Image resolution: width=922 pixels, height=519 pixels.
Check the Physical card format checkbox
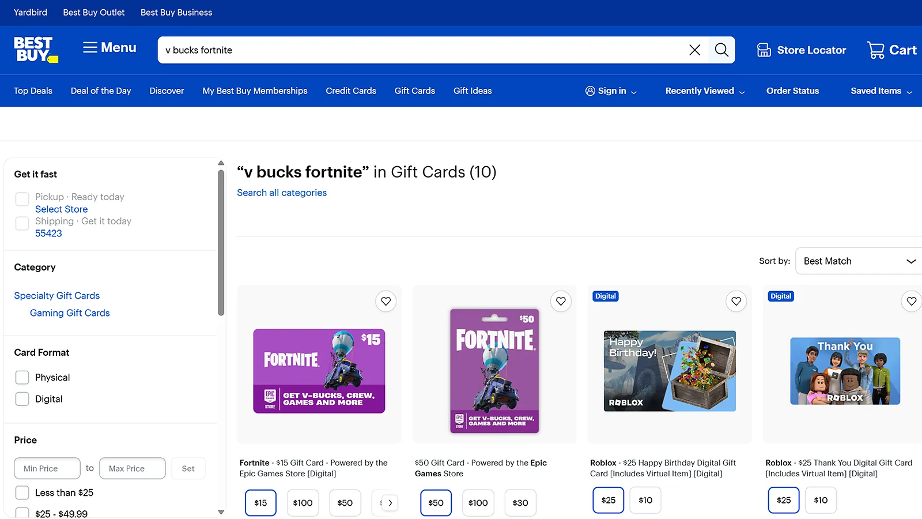tap(22, 377)
